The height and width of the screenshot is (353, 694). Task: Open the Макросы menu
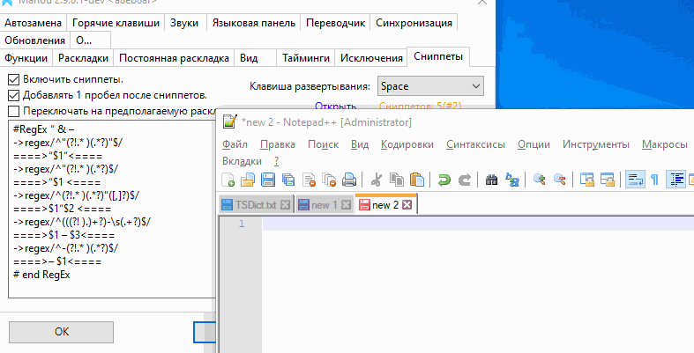pyautogui.click(x=665, y=144)
